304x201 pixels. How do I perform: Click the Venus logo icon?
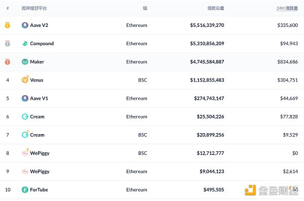point(25,79)
